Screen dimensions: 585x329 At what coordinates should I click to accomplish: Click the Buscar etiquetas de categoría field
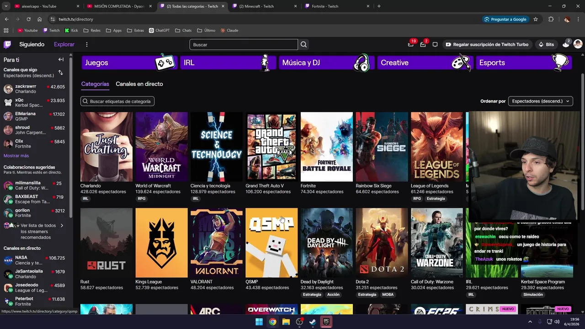pyautogui.click(x=117, y=101)
